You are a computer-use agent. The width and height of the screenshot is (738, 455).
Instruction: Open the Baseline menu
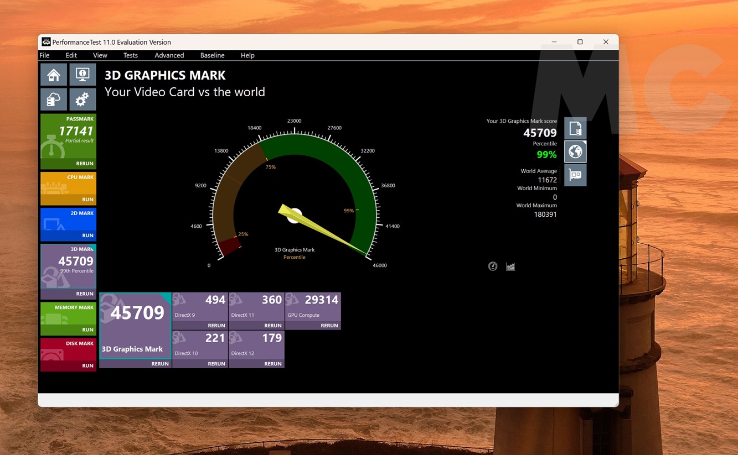(212, 55)
